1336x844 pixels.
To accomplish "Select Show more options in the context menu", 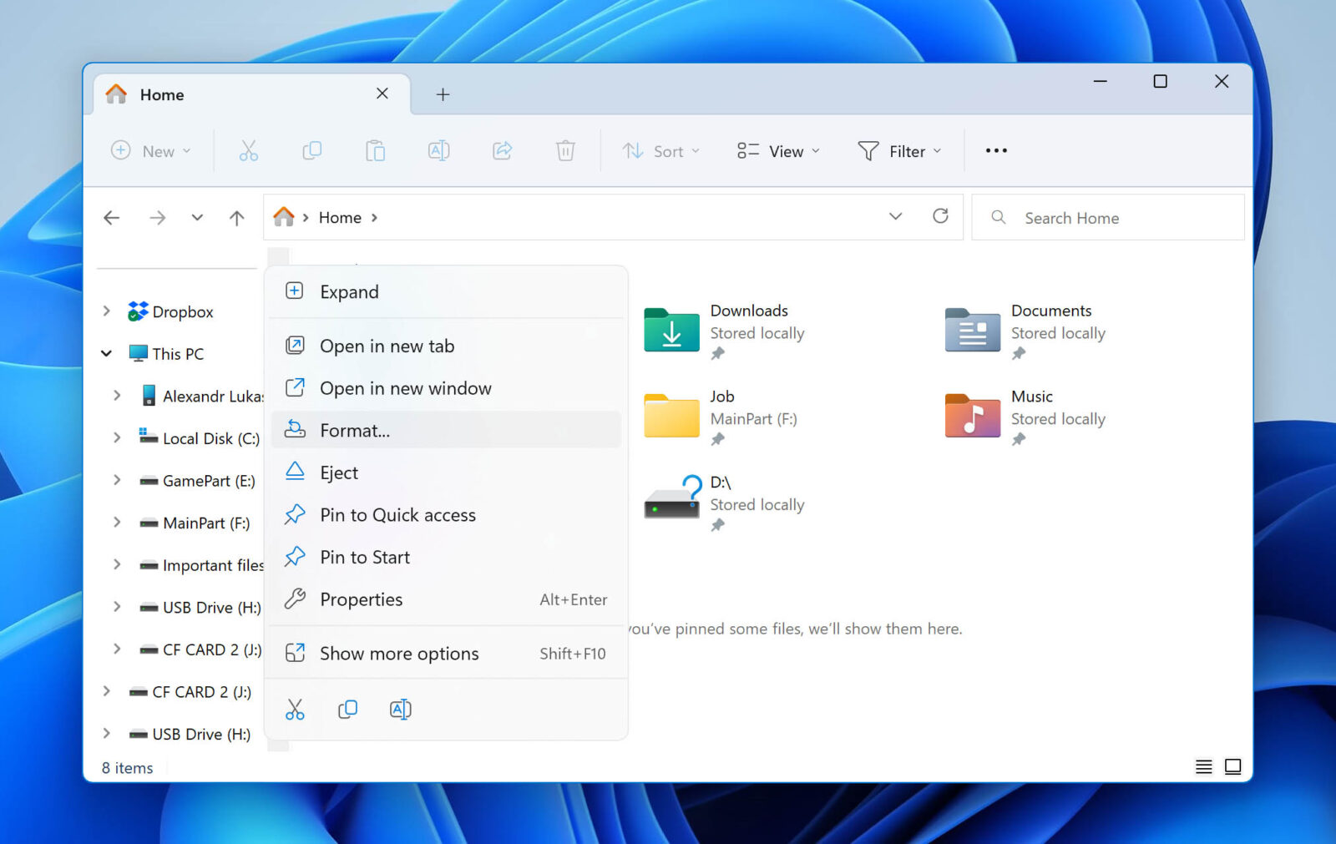I will coord(399,653).
